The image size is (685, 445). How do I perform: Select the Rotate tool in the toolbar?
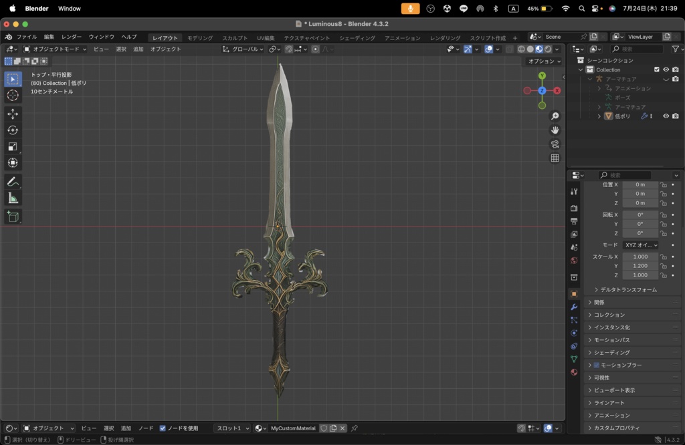coord(12,130)
